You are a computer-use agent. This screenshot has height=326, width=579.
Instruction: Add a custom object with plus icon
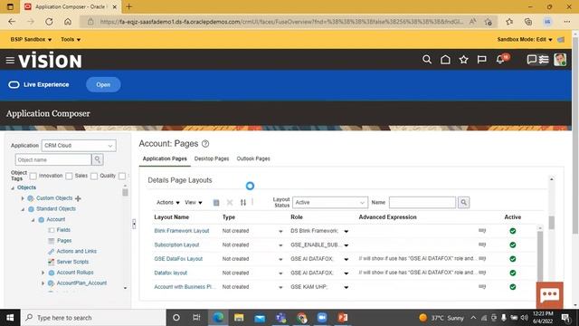(x=78, y=198)
